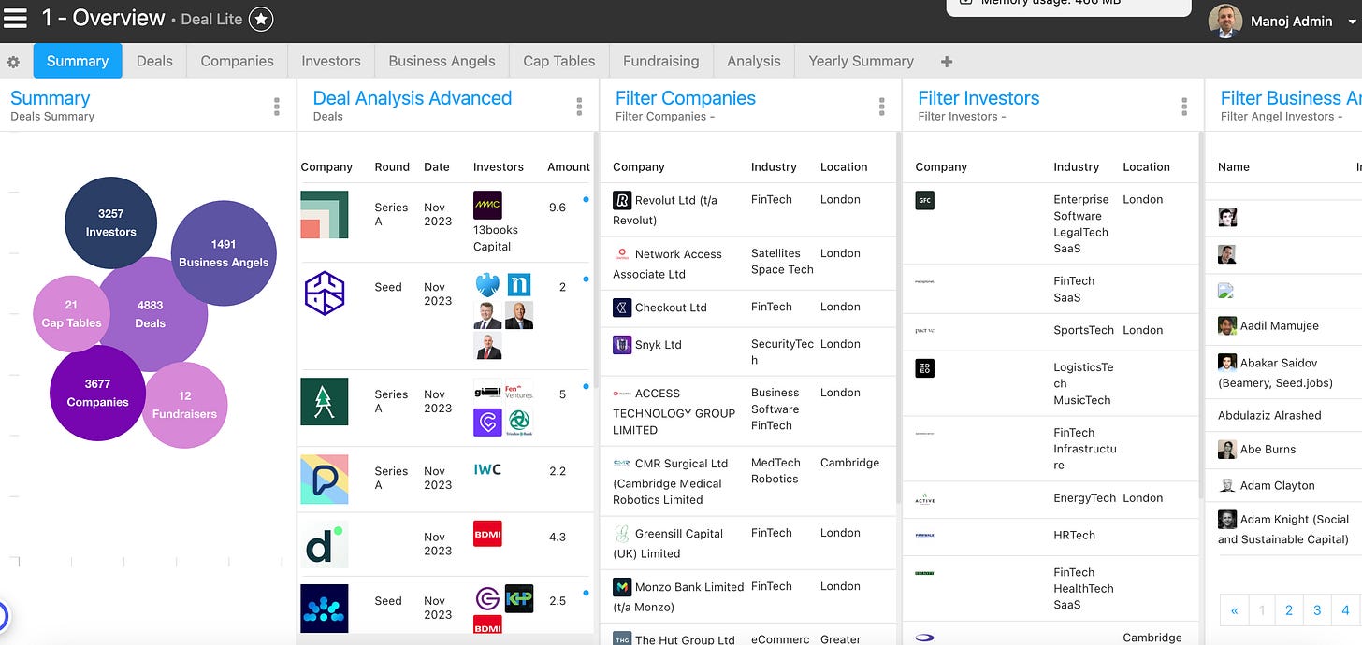Click the 12 Fundraisers bubble
The height and width of the screenshot is (645, 1362).
click(184, 405)
